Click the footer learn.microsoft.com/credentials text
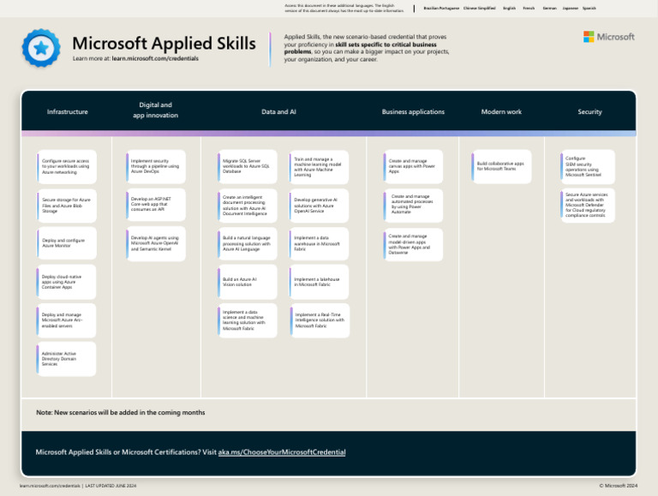Viewport: 658px width, 496px height. [50, 486]
